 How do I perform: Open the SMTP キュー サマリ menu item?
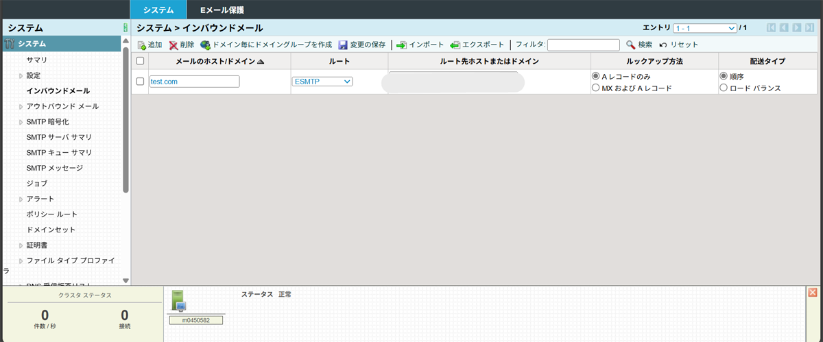point(58,152)
